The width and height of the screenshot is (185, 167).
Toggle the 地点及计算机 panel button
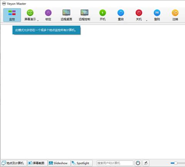point(14,163)
